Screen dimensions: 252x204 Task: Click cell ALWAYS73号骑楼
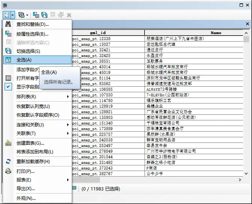tap(194, 89)
